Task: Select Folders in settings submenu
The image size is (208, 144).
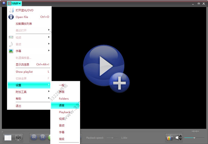Action: click(65, 99)
